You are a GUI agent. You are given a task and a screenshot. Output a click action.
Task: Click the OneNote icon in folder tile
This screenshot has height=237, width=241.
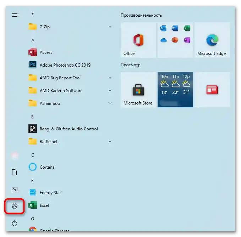coord(187,40)
